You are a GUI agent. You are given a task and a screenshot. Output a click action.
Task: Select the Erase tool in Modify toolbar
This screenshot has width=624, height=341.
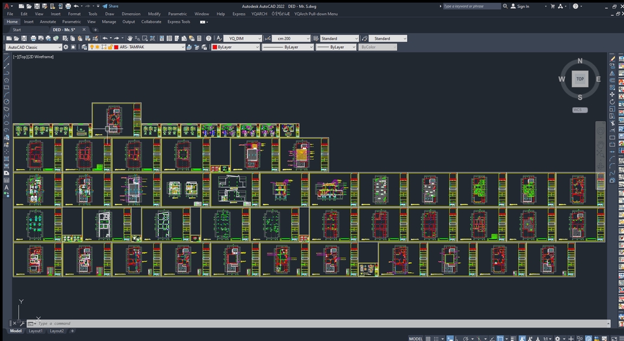612,58
